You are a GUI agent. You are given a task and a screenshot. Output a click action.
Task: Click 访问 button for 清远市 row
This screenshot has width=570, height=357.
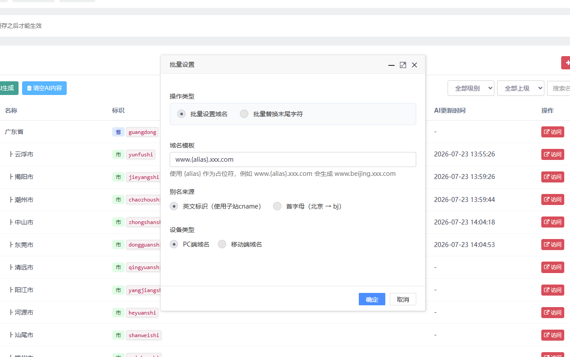pyautogui.click(x=553, y=267)
